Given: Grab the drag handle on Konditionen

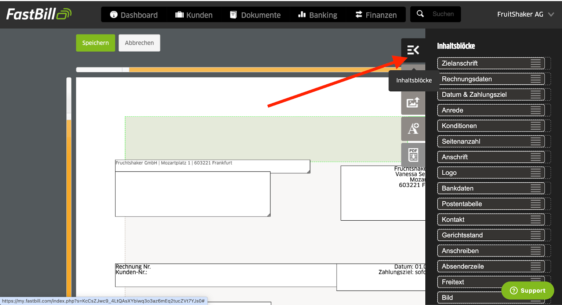Looking at the screenshot, I should coord(536,126).
